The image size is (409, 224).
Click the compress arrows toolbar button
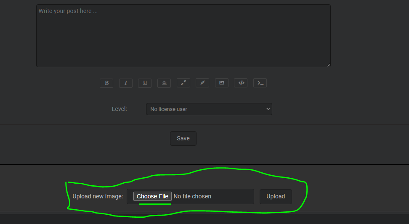(202, 83)
